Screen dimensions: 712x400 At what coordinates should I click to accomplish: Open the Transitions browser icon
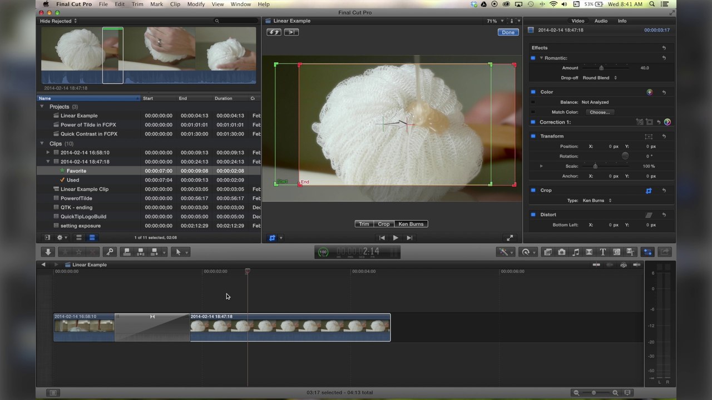pos(589,252)
